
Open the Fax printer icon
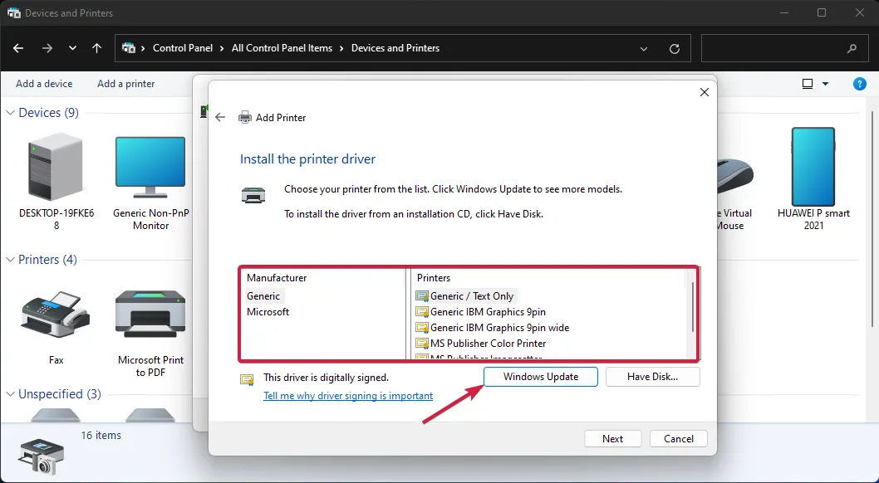[56, 320]
